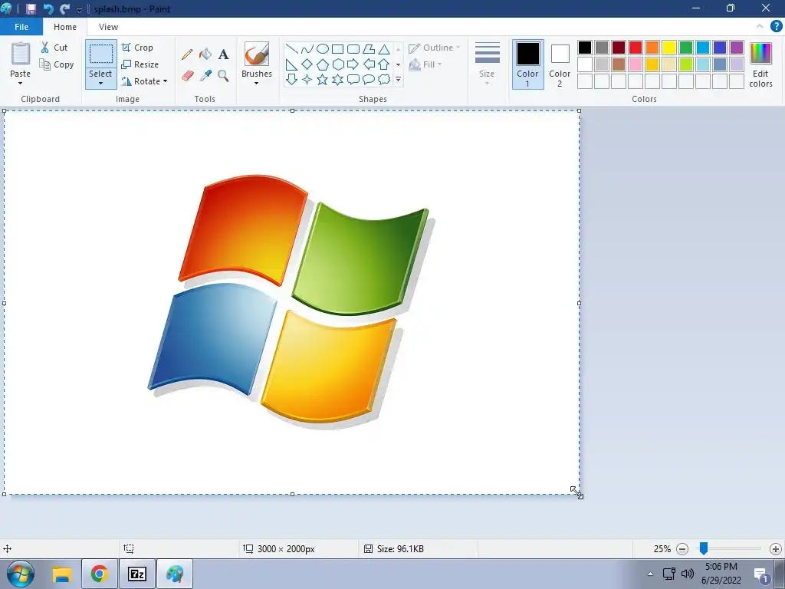
Task: Choose the Oval shape
Action: click(323, 48)
